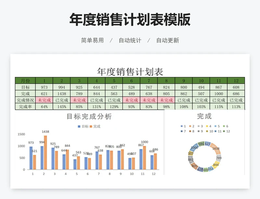The height and width of the screenshot is (199, 260).
Task: Select the 131% completion rate cell
Action: click(97, 106)
